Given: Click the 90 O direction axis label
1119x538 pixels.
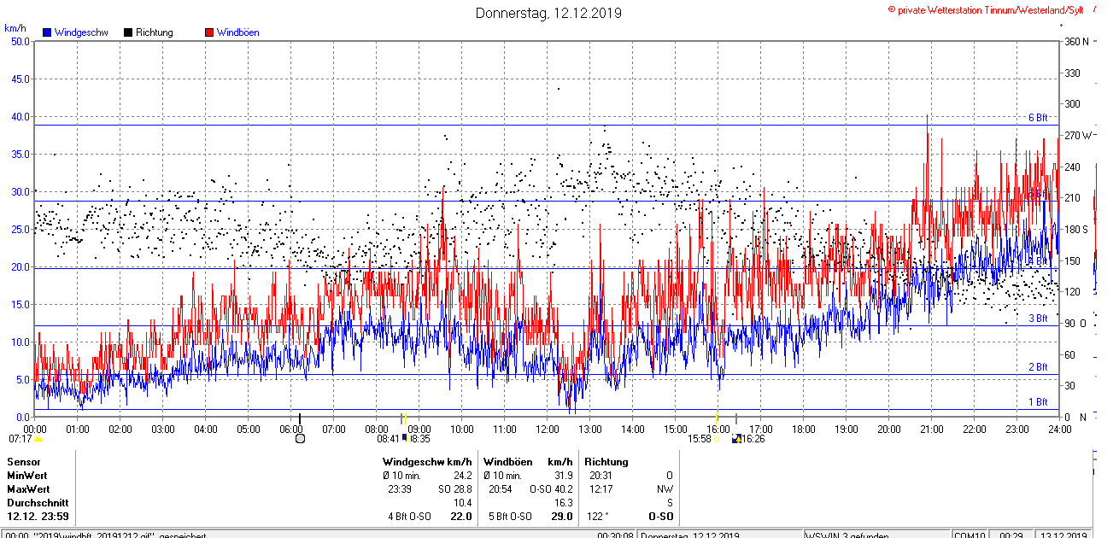Looking at the screenshot, I should point(1075,324).
